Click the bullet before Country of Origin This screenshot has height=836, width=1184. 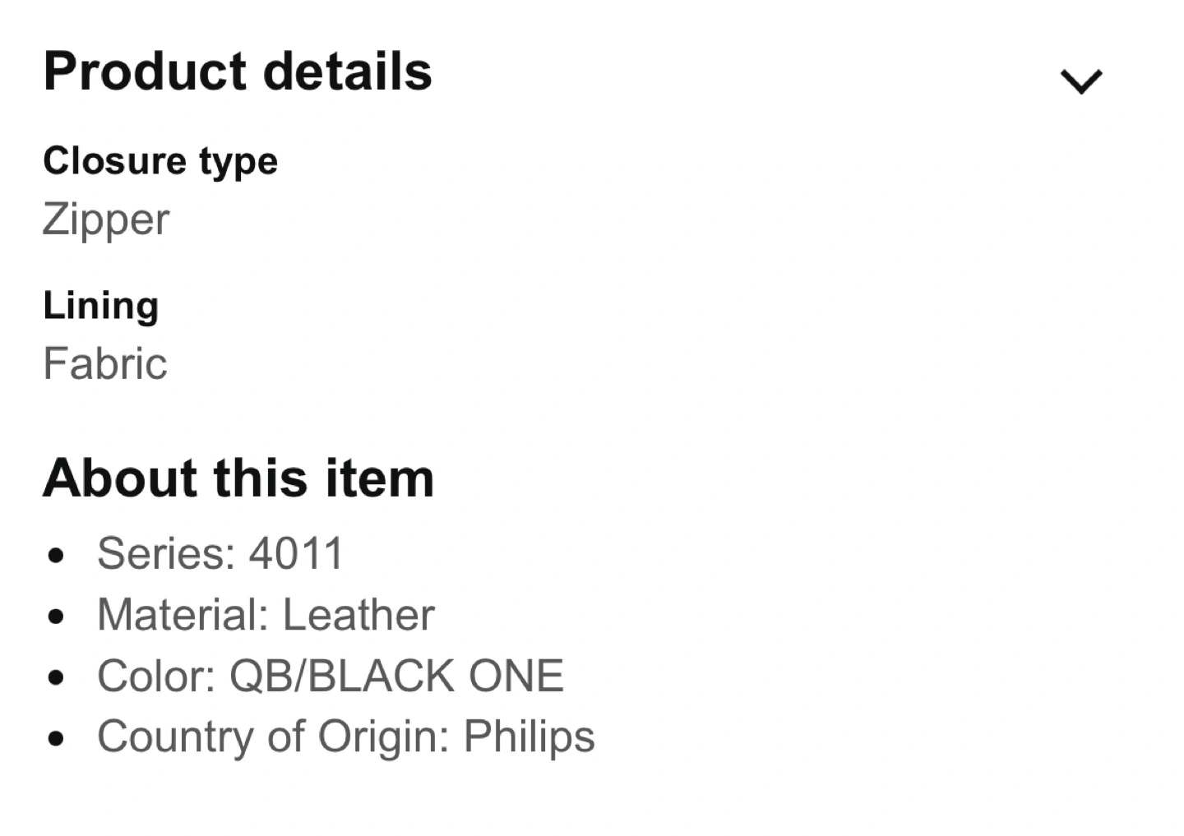coord(56,739)
